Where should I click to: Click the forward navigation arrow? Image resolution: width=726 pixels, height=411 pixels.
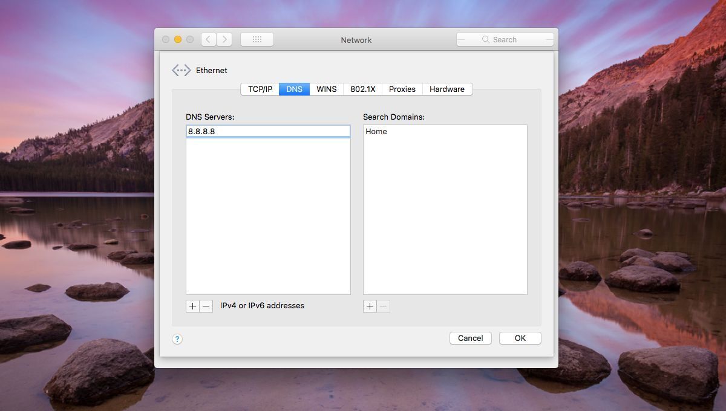(224, 39)
